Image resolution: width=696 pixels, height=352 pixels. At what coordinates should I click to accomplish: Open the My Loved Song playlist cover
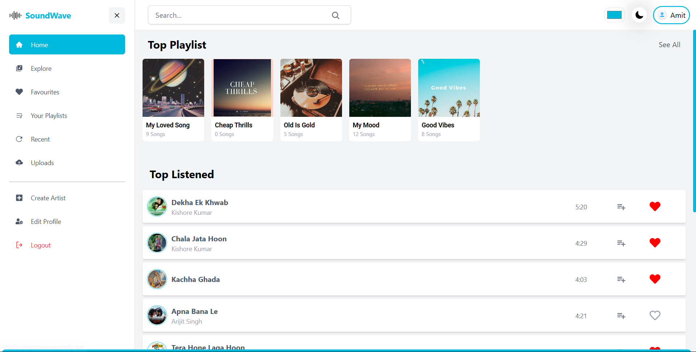(173, 88)
